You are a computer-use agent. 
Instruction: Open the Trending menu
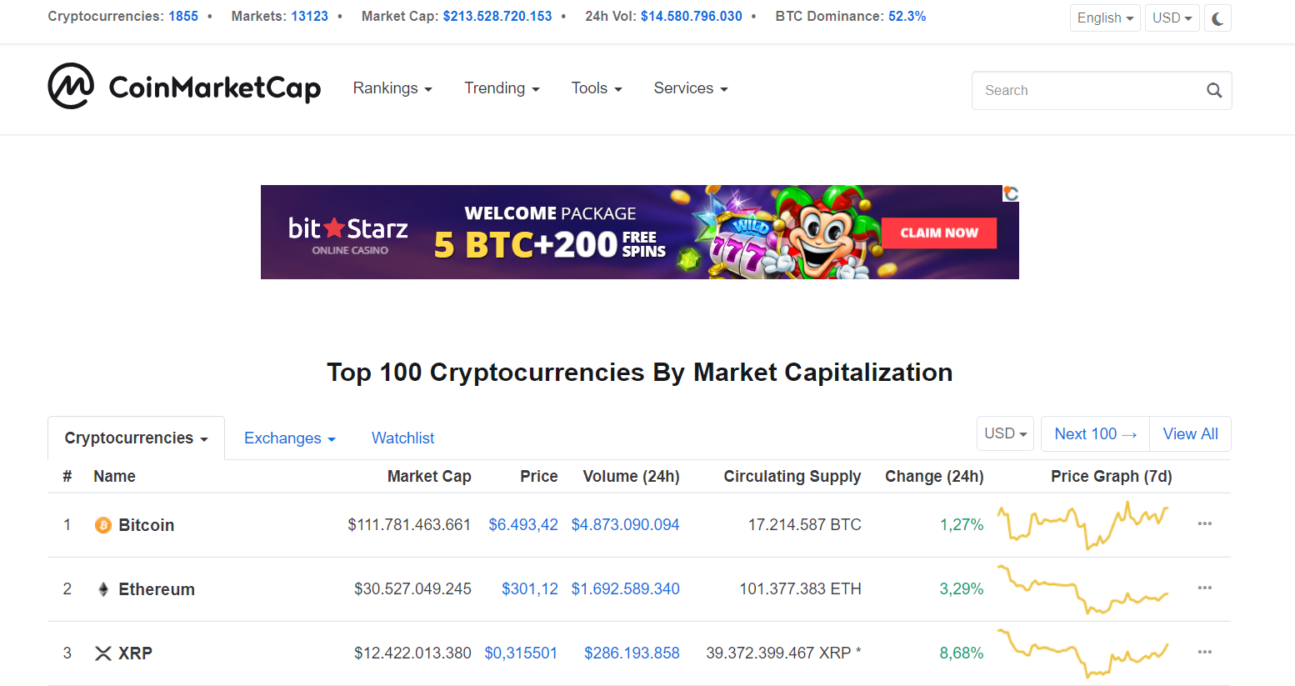(502, 88)
